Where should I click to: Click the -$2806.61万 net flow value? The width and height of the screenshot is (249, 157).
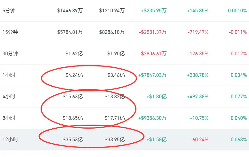153,54
